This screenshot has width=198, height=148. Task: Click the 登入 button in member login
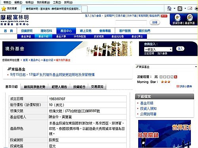pos(180,49)
